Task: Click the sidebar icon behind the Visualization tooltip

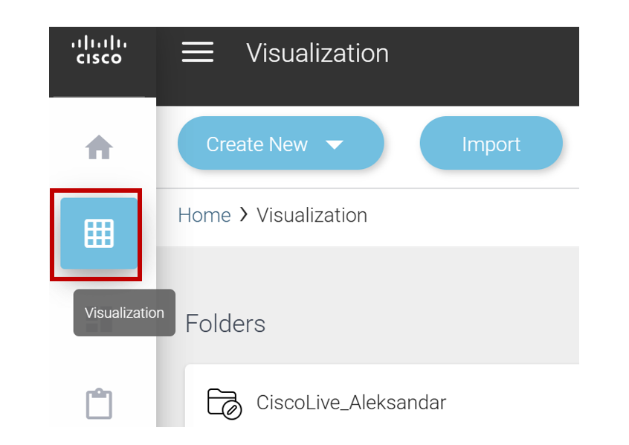Action: [99, 326]
